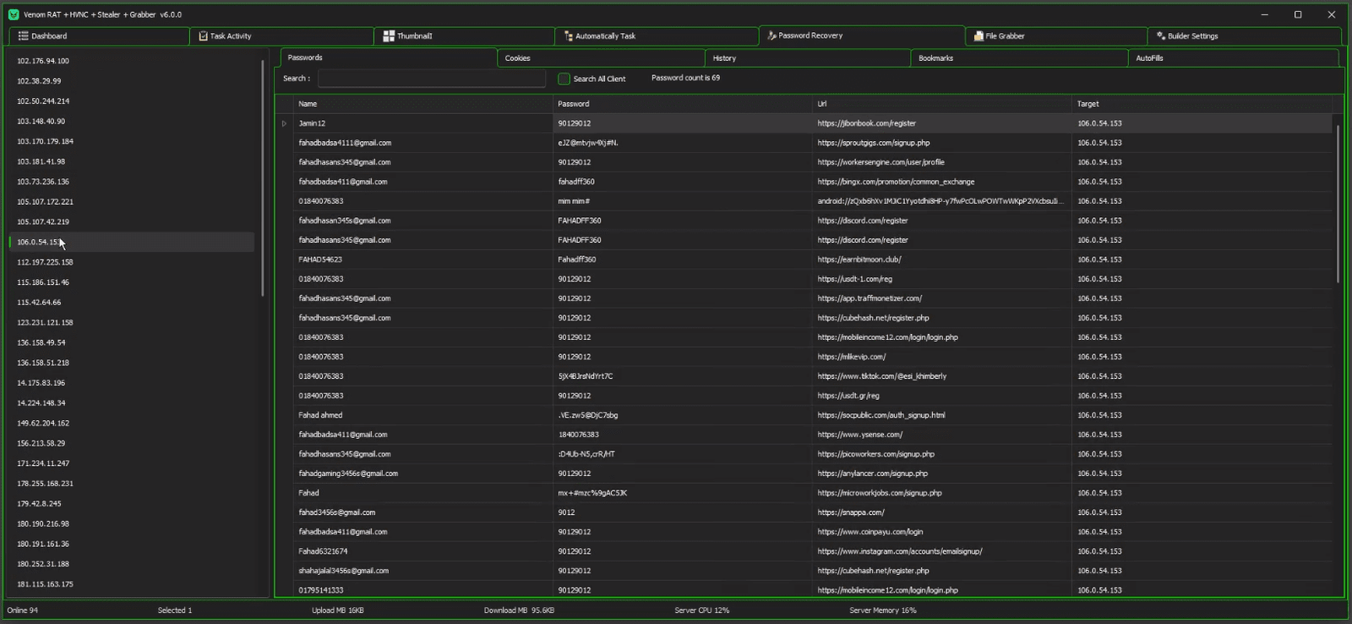
Task: Click the jibonbook.com/register Url cell
Action: pyautogui.click(x=942, y=123)
